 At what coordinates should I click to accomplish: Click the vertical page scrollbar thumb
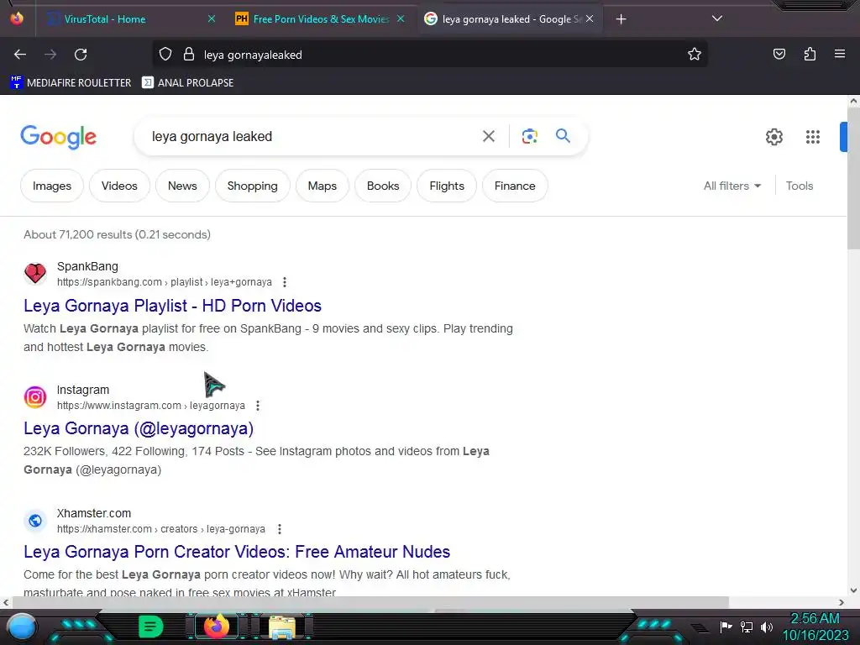[x=853, y=177]
